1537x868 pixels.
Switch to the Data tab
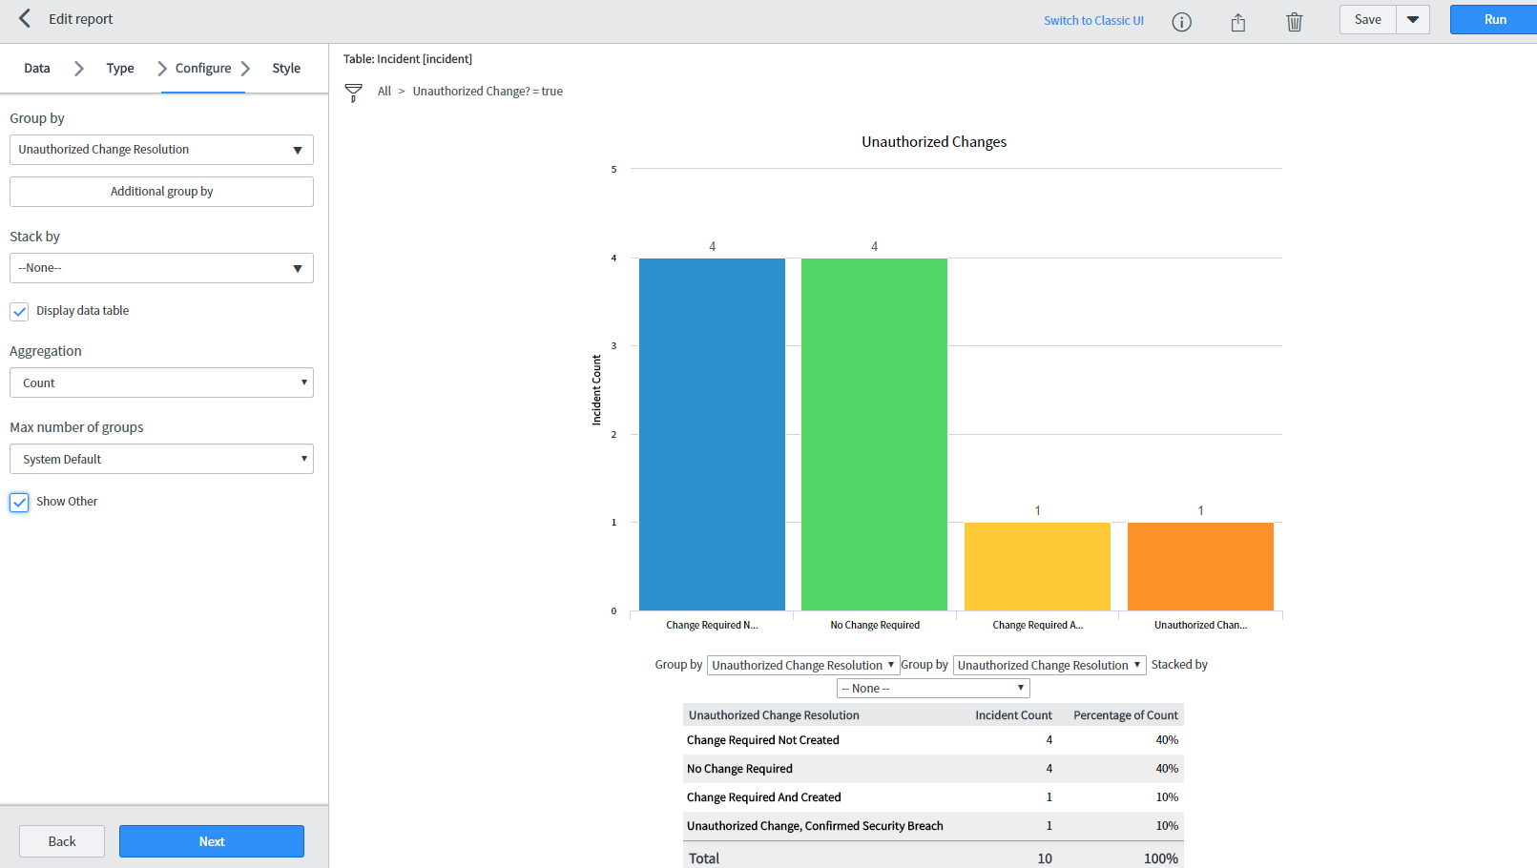click(x=37, y=68)
